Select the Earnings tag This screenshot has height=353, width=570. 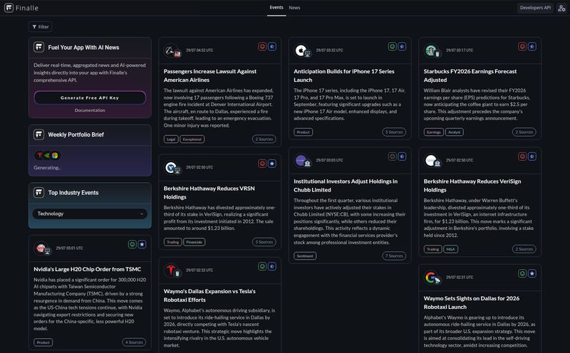[x=434, y=132]
